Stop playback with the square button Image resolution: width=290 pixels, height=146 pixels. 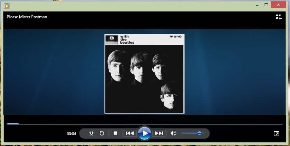[115, 133]
